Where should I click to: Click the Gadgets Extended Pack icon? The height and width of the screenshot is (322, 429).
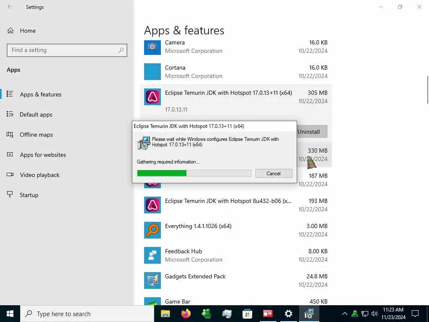tap(152, 280)
